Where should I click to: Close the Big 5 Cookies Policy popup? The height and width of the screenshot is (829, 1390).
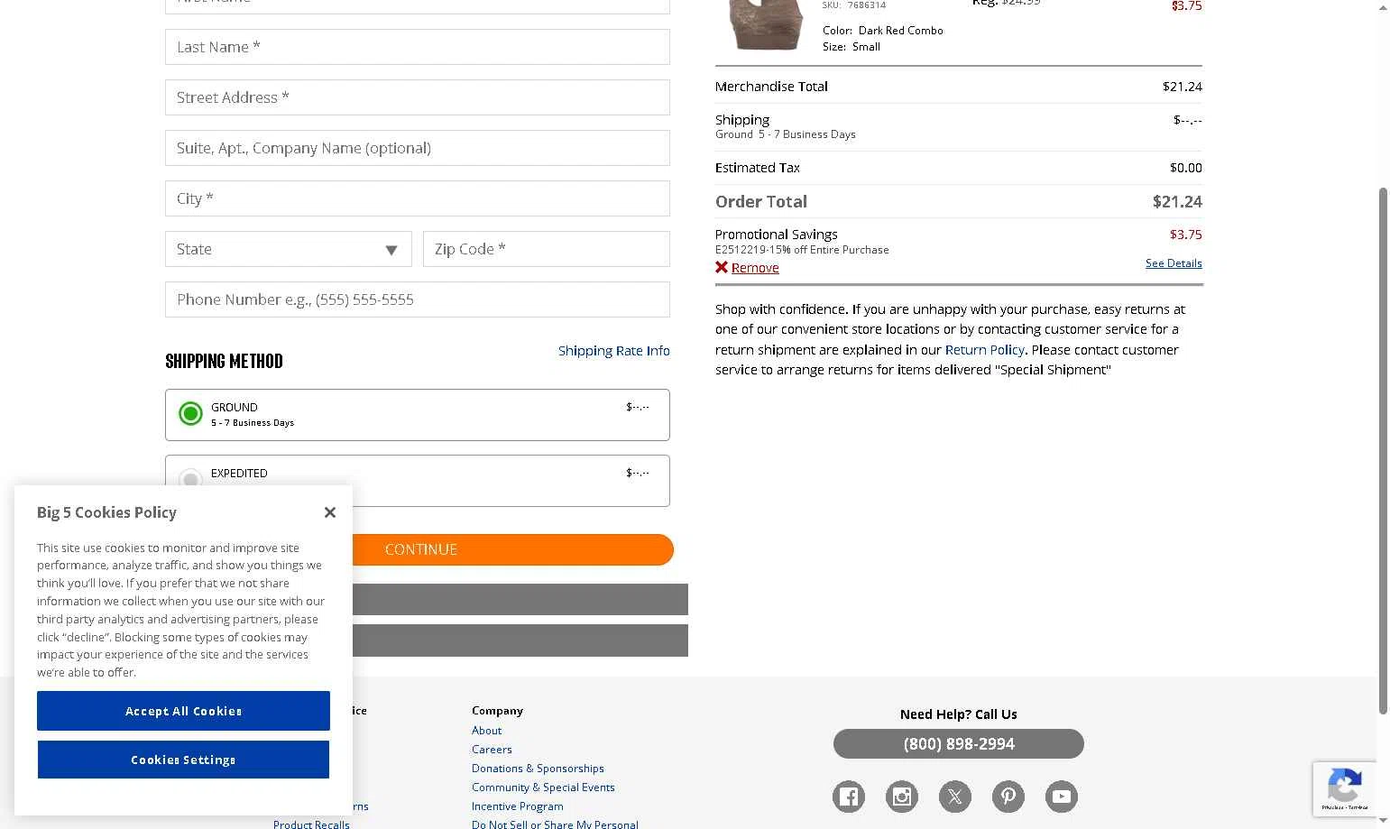point(330,512)
